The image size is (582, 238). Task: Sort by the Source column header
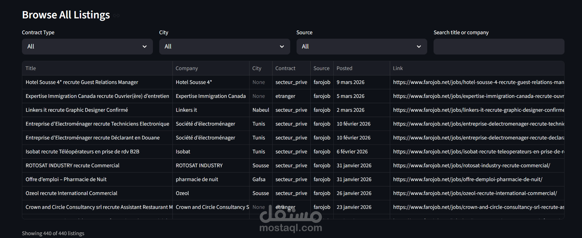pyautogui.click(x=322, y=68)
